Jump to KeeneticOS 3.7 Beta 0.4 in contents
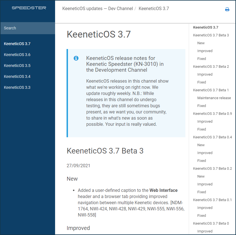 212,137
